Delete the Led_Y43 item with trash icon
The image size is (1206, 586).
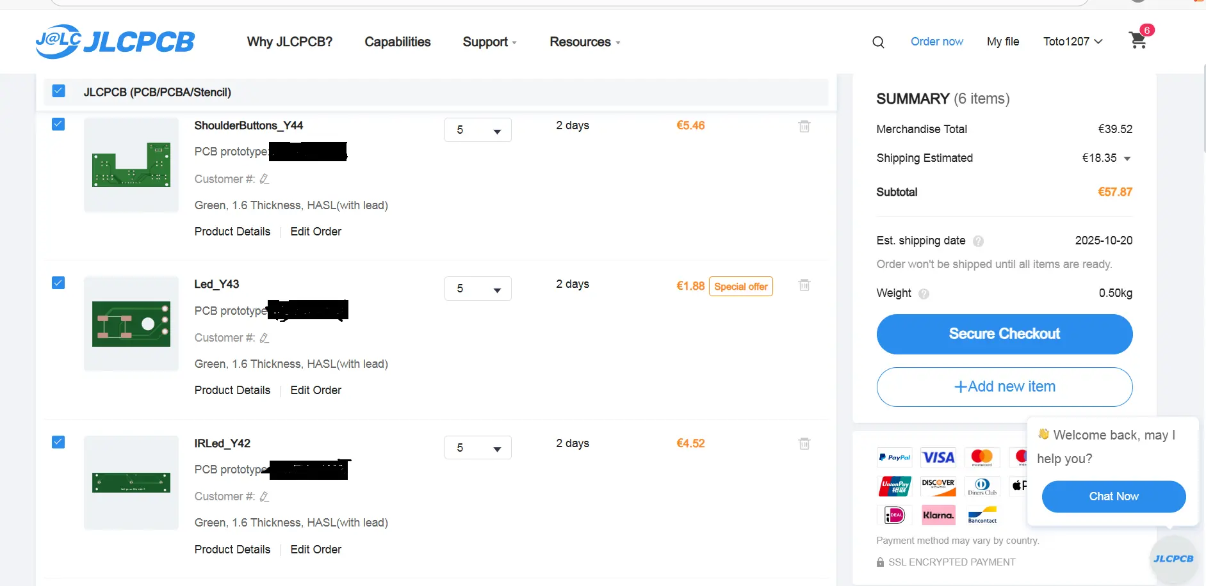(x=804, y=285)
